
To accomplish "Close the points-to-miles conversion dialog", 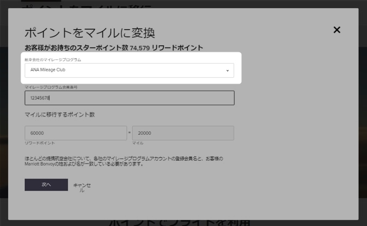I will (x=337, y=30).
